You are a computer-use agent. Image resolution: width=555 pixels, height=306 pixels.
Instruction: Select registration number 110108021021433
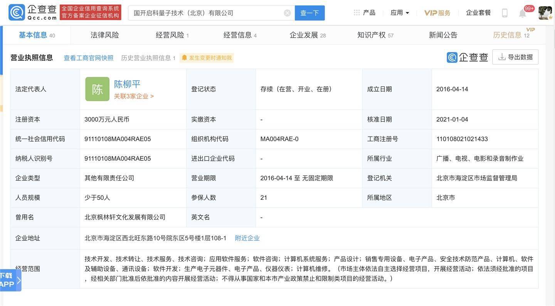[x=462, y=139]
